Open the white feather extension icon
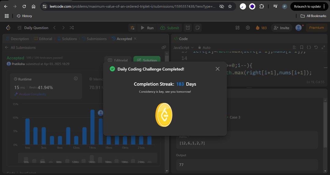The height and width of the screenshot is (175, 330). (243, 6)
